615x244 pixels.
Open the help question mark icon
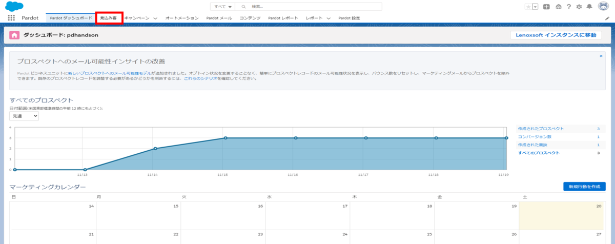[x=569, y=7]
